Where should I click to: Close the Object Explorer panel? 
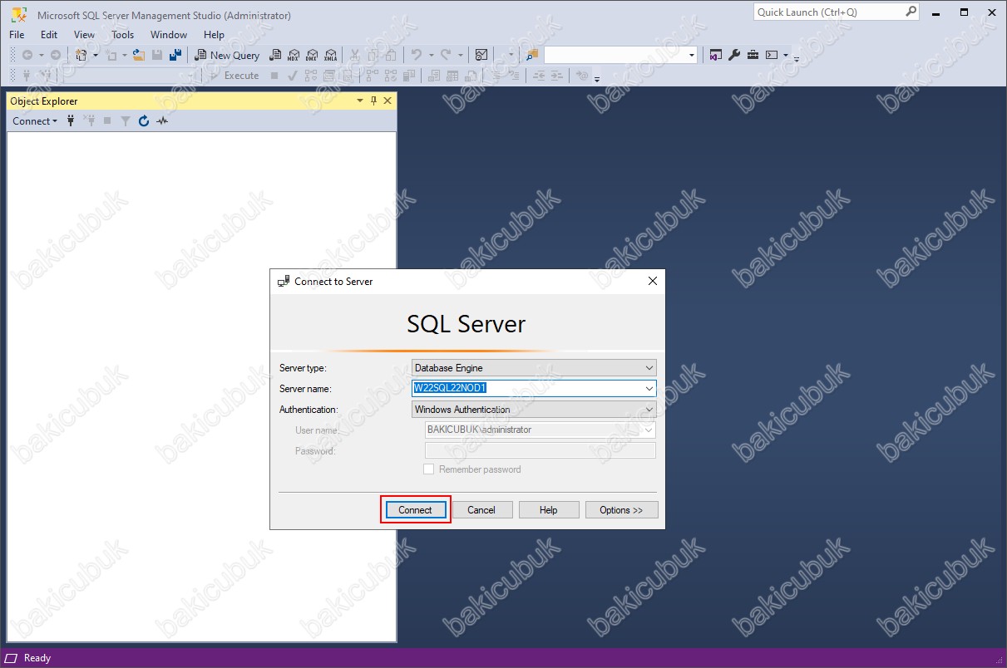click(387, 101)
